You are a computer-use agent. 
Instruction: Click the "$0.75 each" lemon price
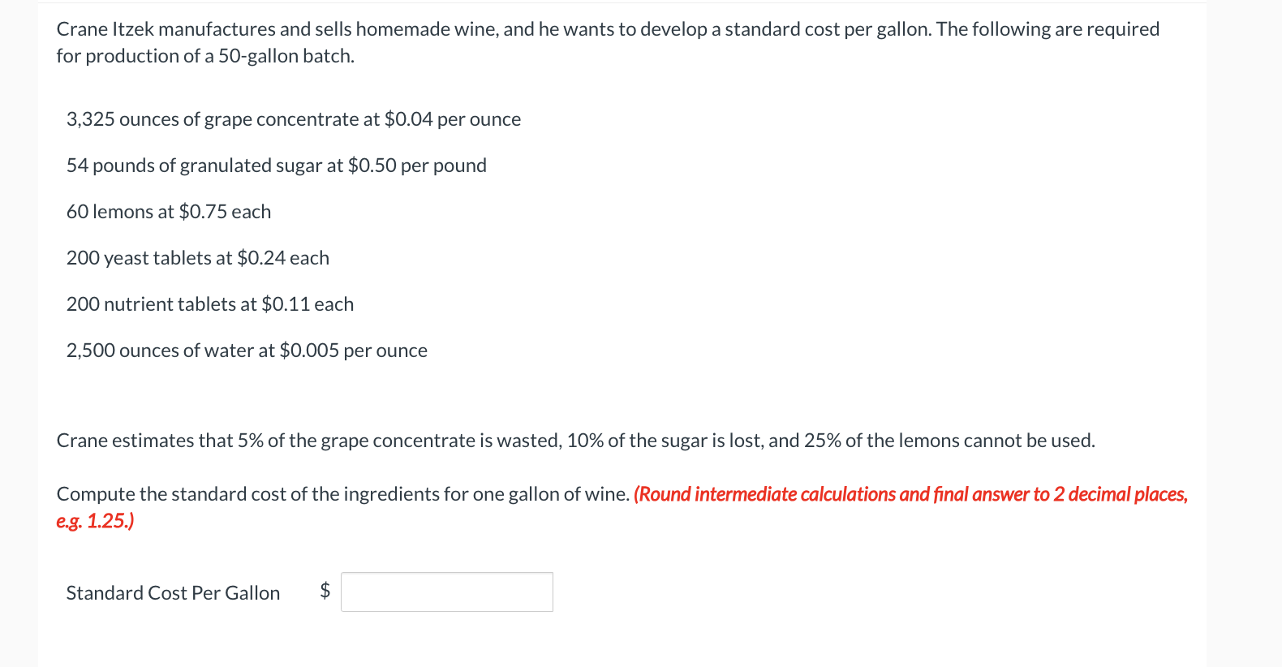[x=225, y=212]
